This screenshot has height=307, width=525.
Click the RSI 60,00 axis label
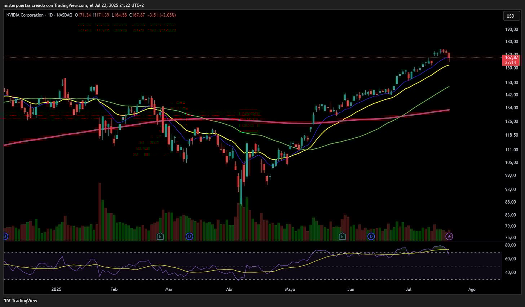[x=510, y=259]
